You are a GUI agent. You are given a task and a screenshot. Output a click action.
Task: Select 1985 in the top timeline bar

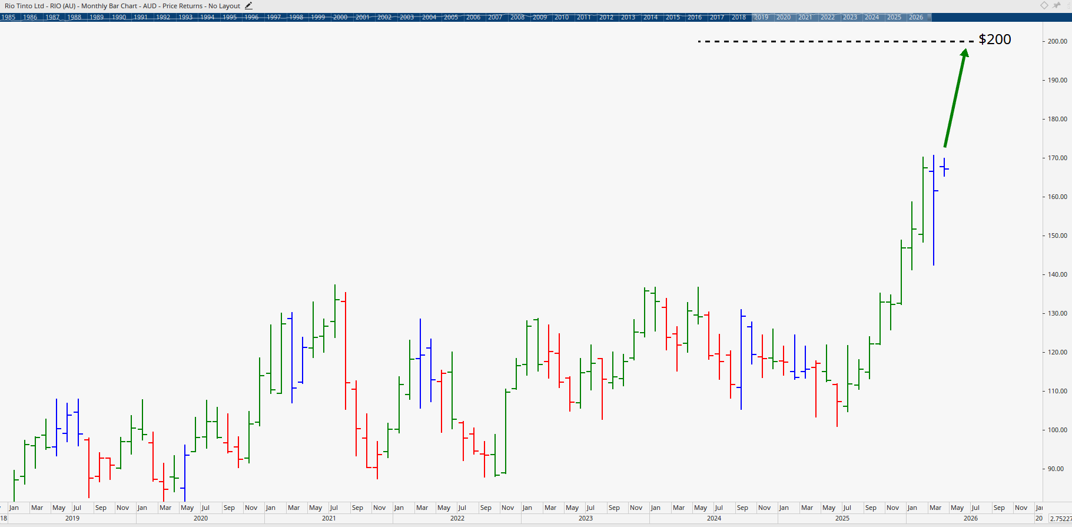click(8, 17)
